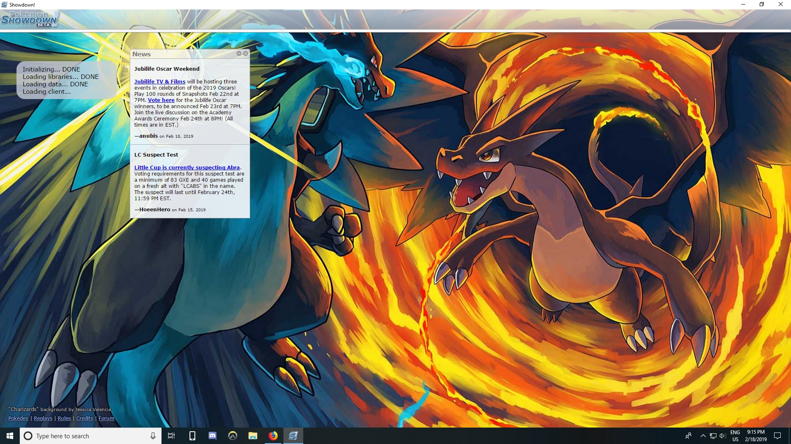The image size is (791, 444).
Task: Launch Overwatch from the taskbar
Action: point(233,436)
